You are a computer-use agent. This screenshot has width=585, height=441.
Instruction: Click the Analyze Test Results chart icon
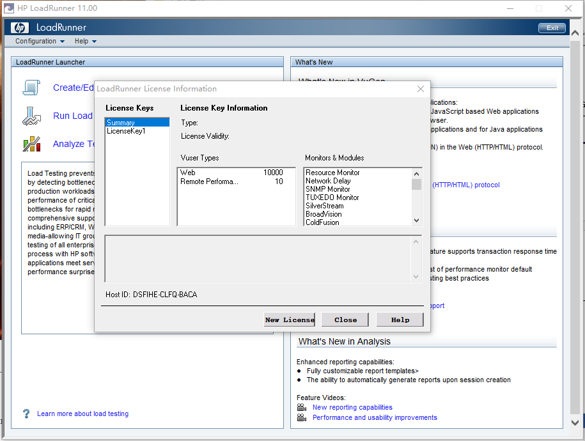pyautogui.click(x=32, y=144)
